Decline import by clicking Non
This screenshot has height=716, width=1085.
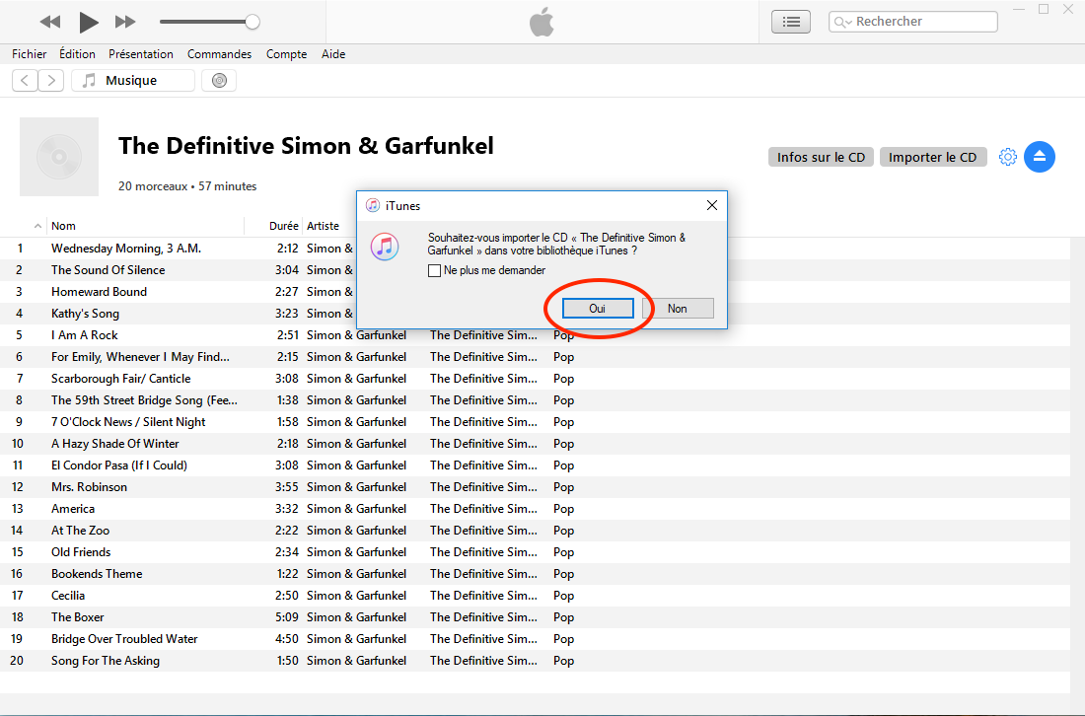pos(678,309)
